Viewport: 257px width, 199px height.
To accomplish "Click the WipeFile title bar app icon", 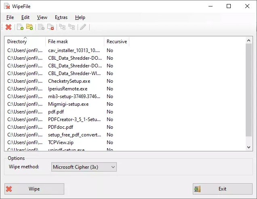I will click(7, 6).
